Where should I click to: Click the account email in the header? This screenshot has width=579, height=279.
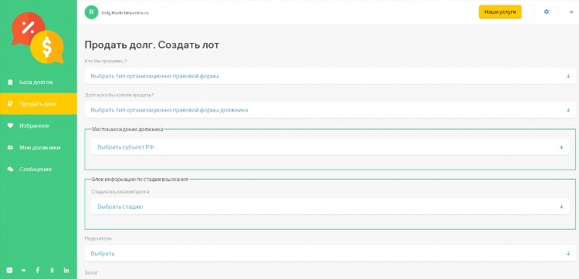pos(125,12)
